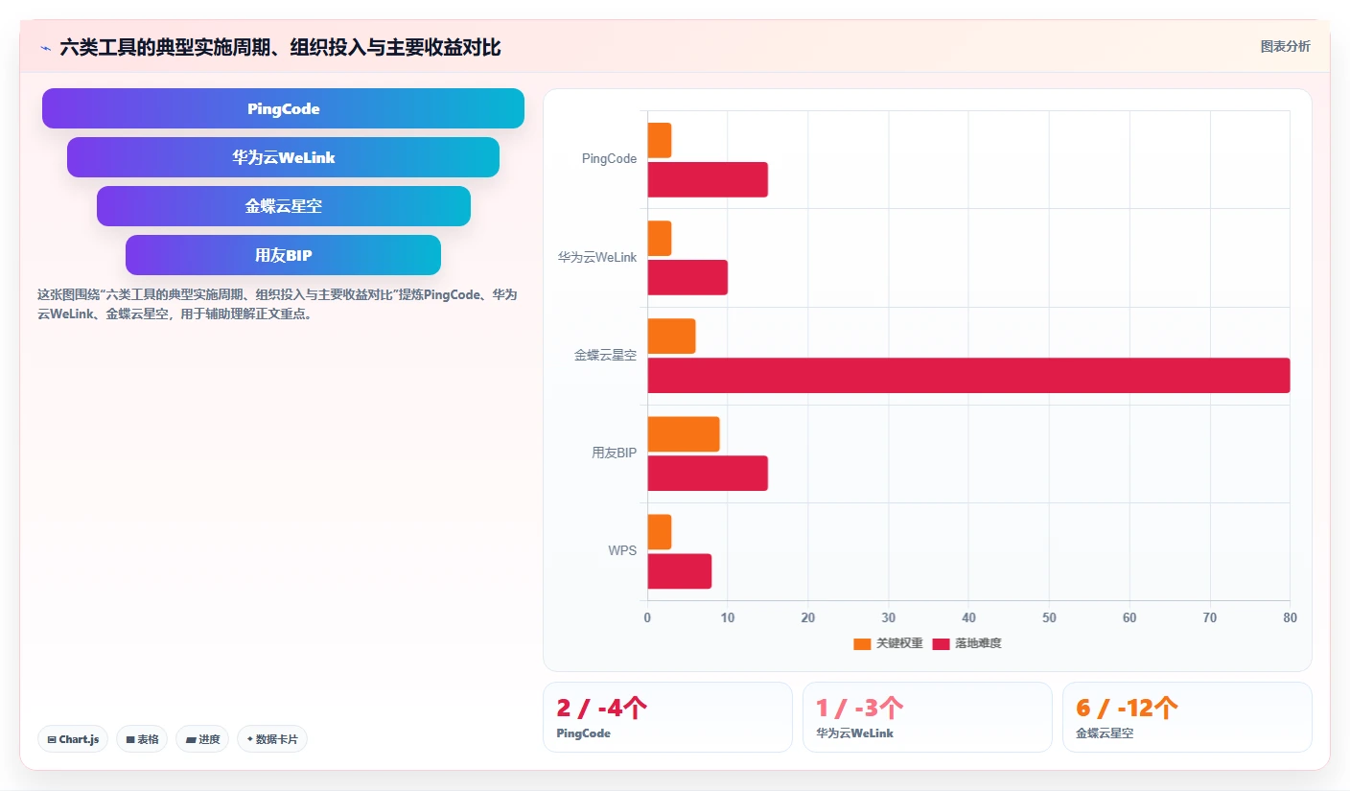
Task: Click the 用友BIP y-axis label
Action: [614, 453]
